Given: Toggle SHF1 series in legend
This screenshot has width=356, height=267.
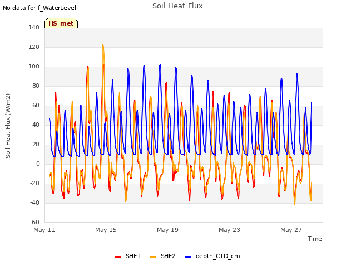Looking at the screenshot, I should click(127, 256).
